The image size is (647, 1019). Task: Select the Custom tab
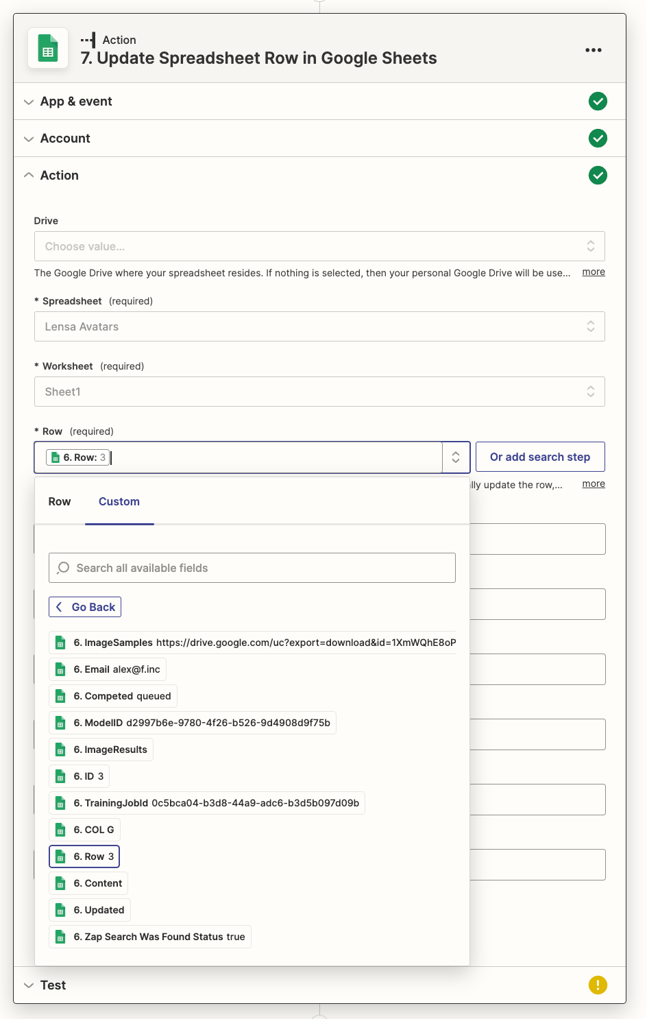coord(119,501)
